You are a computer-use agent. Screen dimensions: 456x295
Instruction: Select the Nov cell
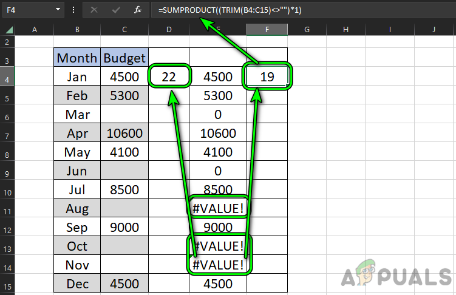coord(77,265)
